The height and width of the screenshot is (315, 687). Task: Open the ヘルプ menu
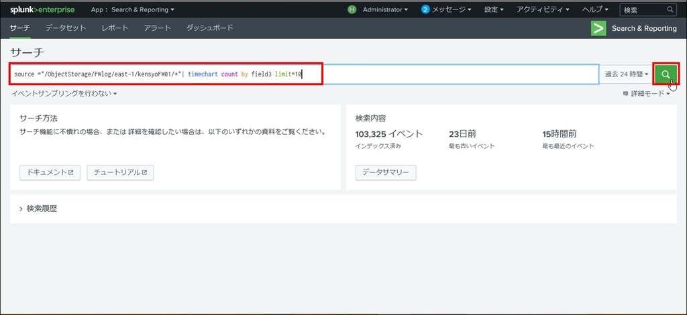(595, 9)
